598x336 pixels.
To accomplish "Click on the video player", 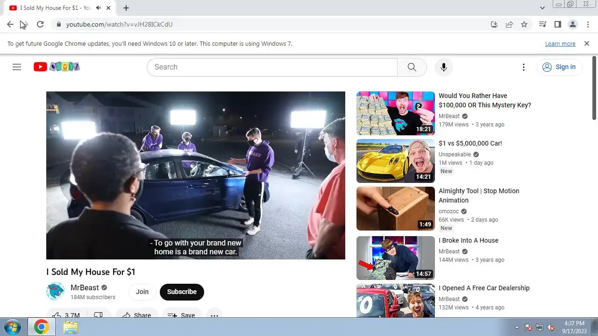I will [x=196, y=175].
